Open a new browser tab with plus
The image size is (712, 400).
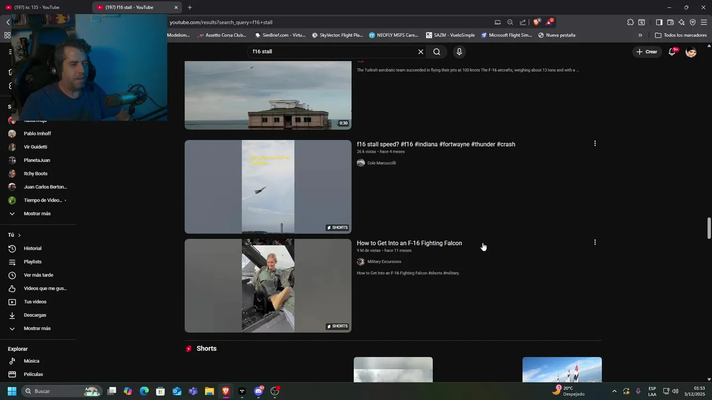[x=190, y=7]
